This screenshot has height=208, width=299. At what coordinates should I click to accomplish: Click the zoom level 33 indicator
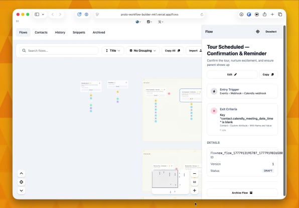[195, 182]
